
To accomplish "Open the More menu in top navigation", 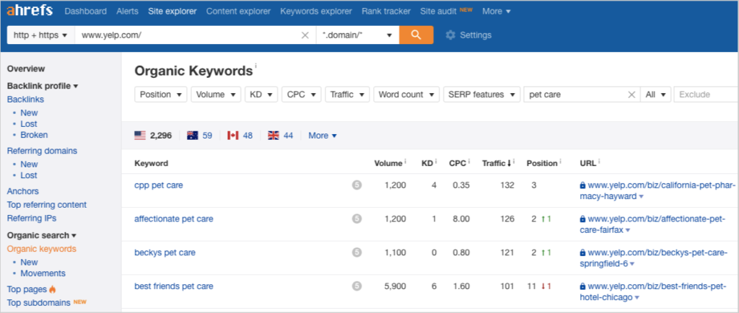I will point(497,11).
